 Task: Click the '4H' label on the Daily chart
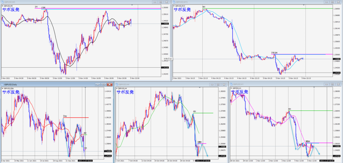(85, 133)
